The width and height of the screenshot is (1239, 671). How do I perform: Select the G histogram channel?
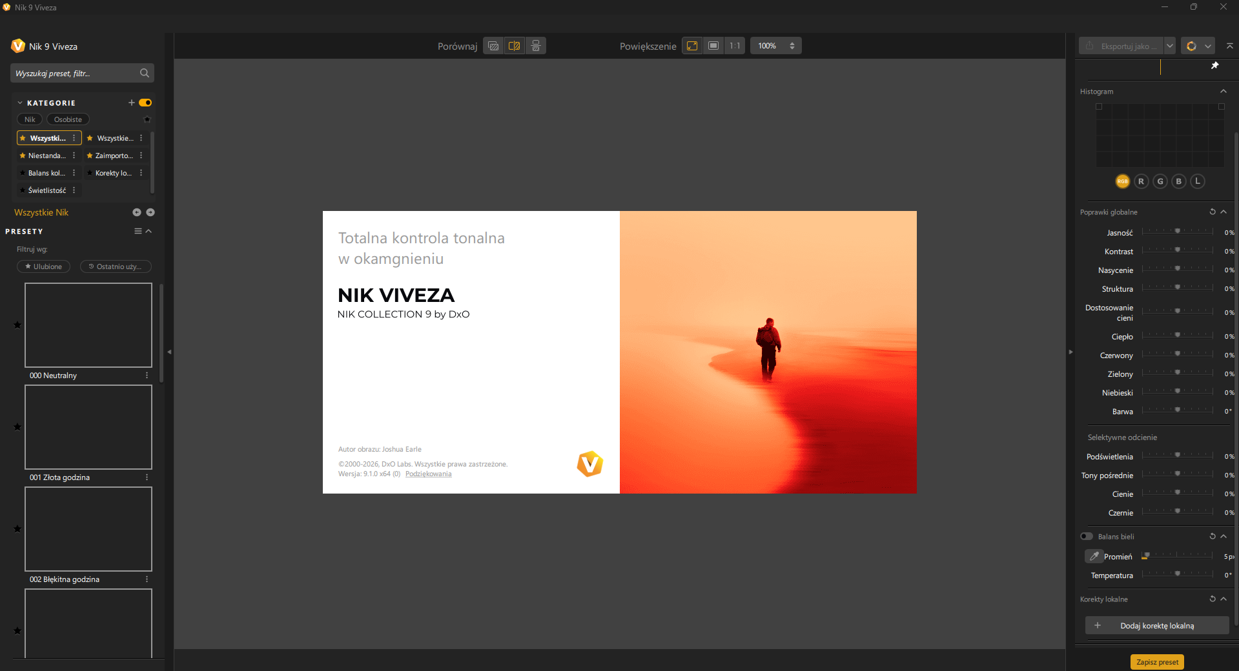1160,181
